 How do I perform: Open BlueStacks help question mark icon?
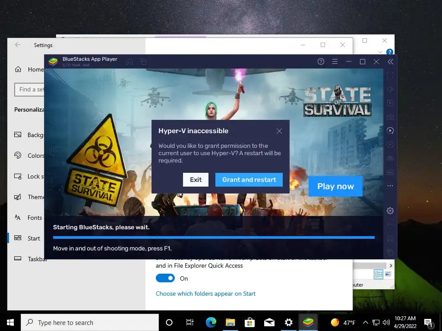pos(321,61)
